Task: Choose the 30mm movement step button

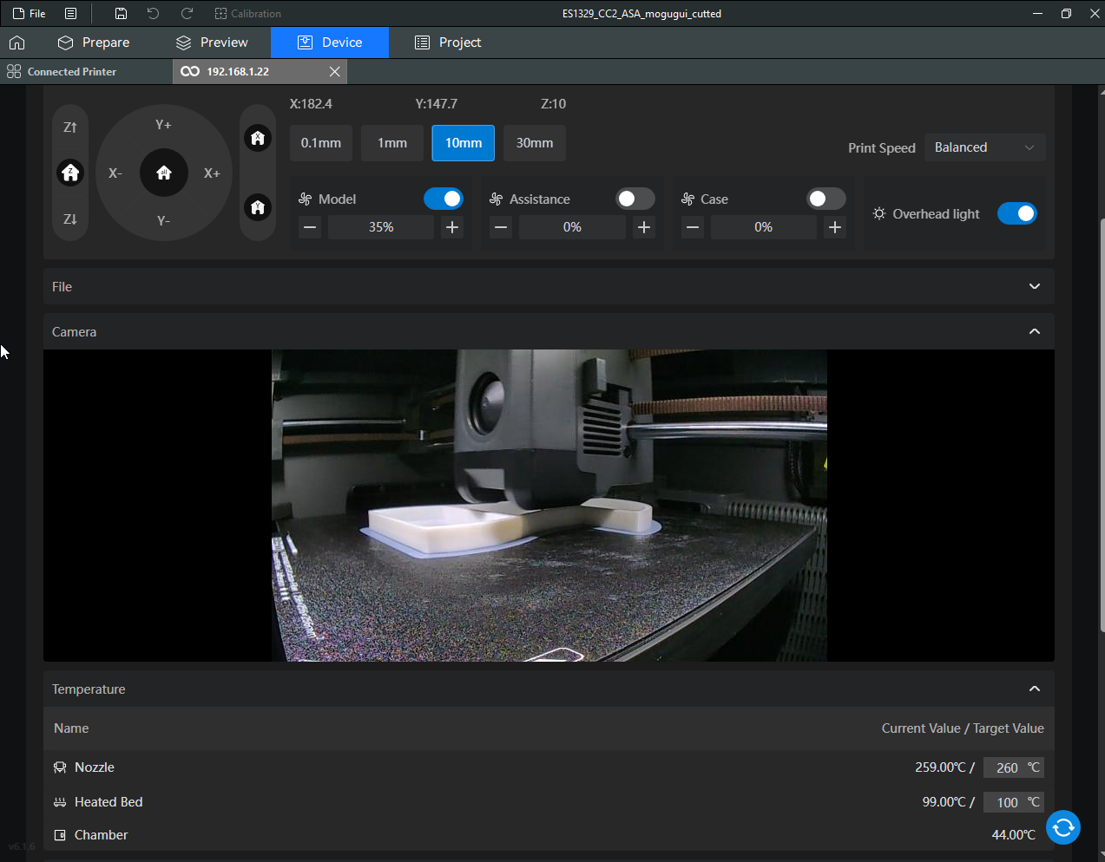Action: (535, 143)
